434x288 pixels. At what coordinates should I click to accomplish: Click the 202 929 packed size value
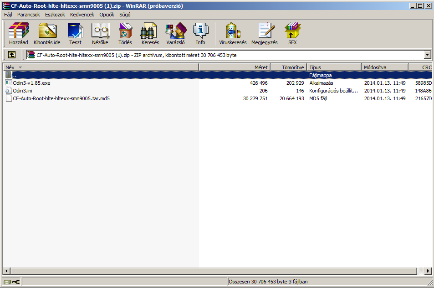click(295, 83)
